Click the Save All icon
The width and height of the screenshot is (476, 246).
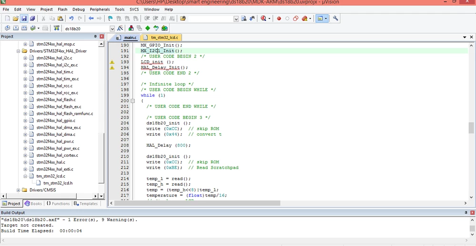32,19
